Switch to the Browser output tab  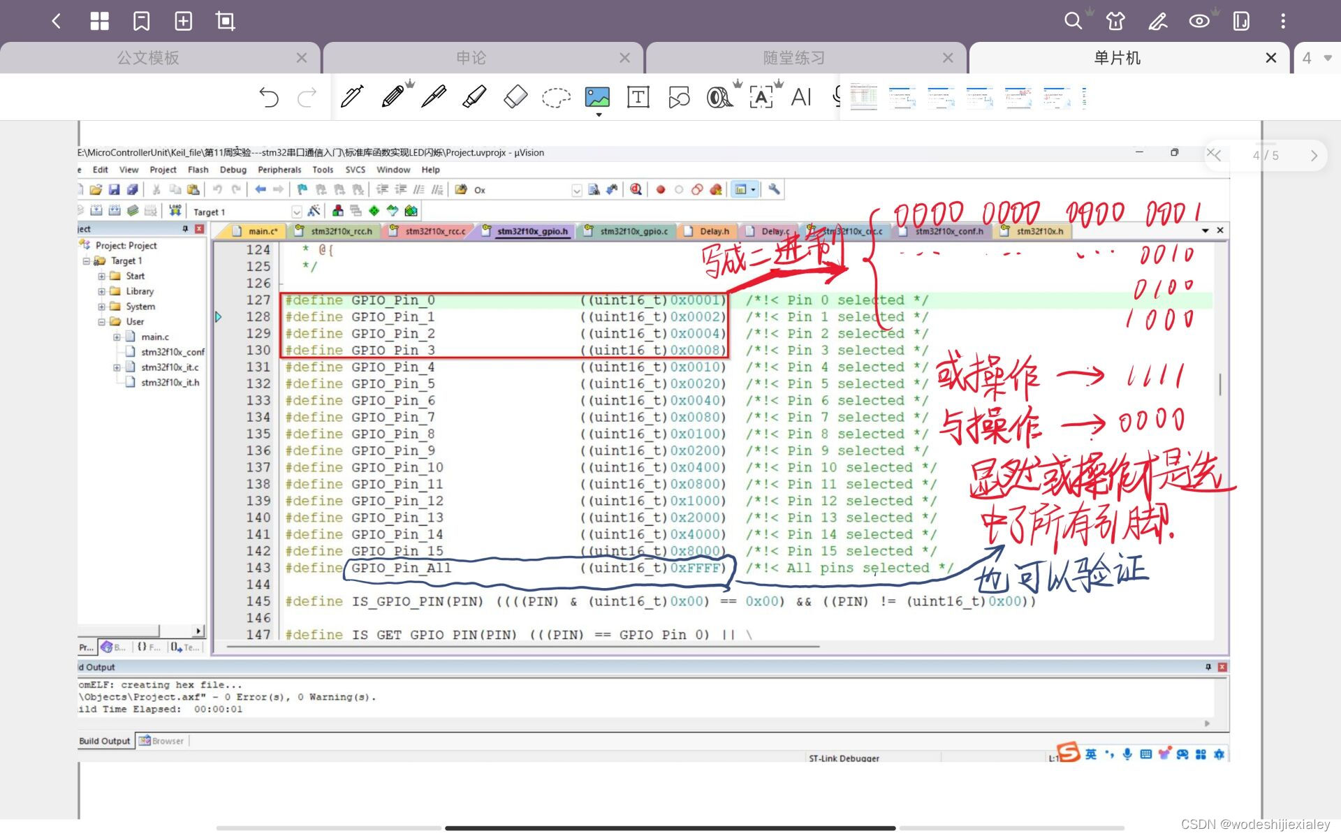coord(161,741)
